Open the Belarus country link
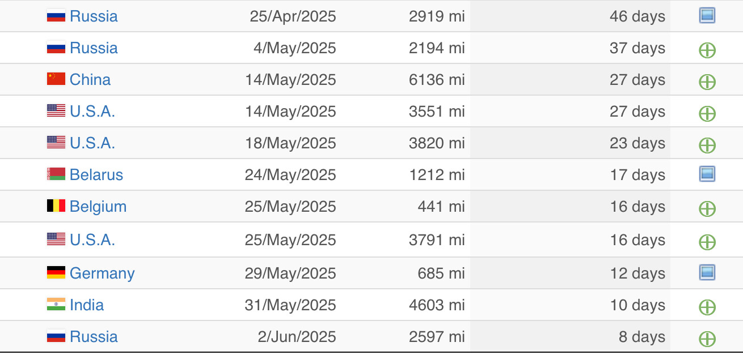The height and width of the screenshot is (355, 743). click(x=96, y=174)
